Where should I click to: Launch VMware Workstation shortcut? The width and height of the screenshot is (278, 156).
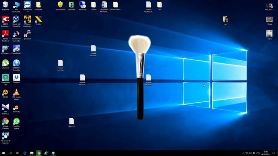click(27, 21)
